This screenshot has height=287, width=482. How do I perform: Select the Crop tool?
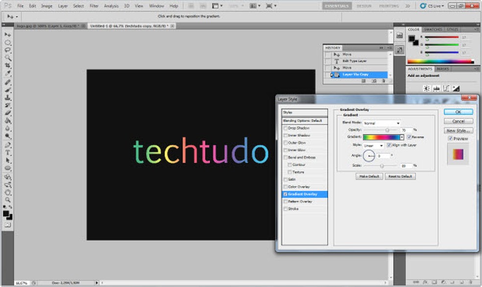coord(8,66)
